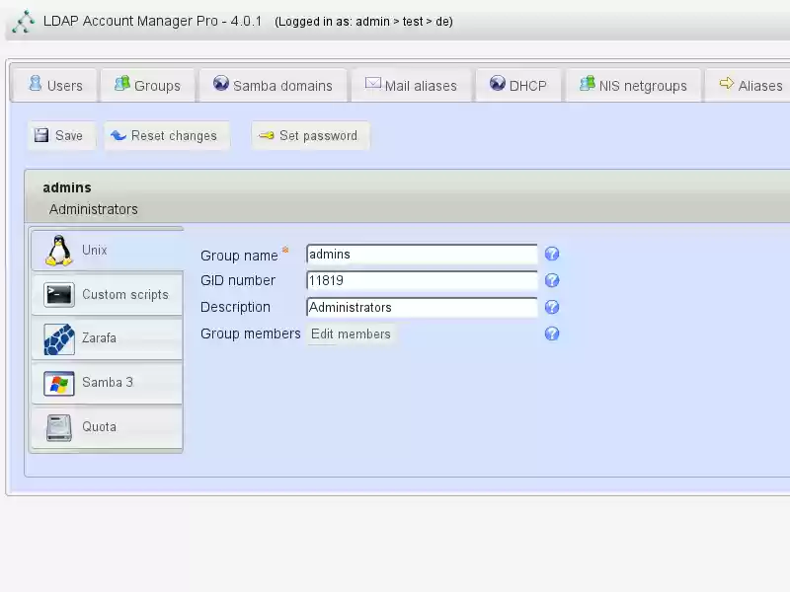Click the Edit members button
Image resolution: width=790 pixels, height=592 pixels.
tap(350, 333)
